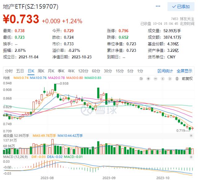Switch to the 15分 interval tab
Screen dimensions: 198x180
click(x=120, y=71)
